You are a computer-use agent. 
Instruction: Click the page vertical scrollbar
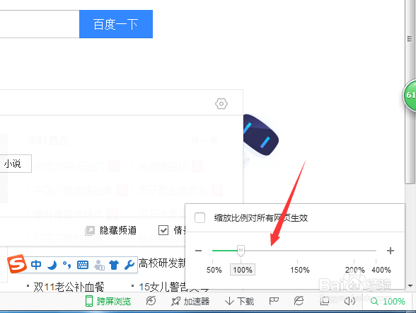410,91
